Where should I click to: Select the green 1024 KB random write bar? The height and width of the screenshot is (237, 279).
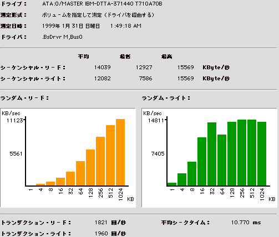[x=262, y=153]
